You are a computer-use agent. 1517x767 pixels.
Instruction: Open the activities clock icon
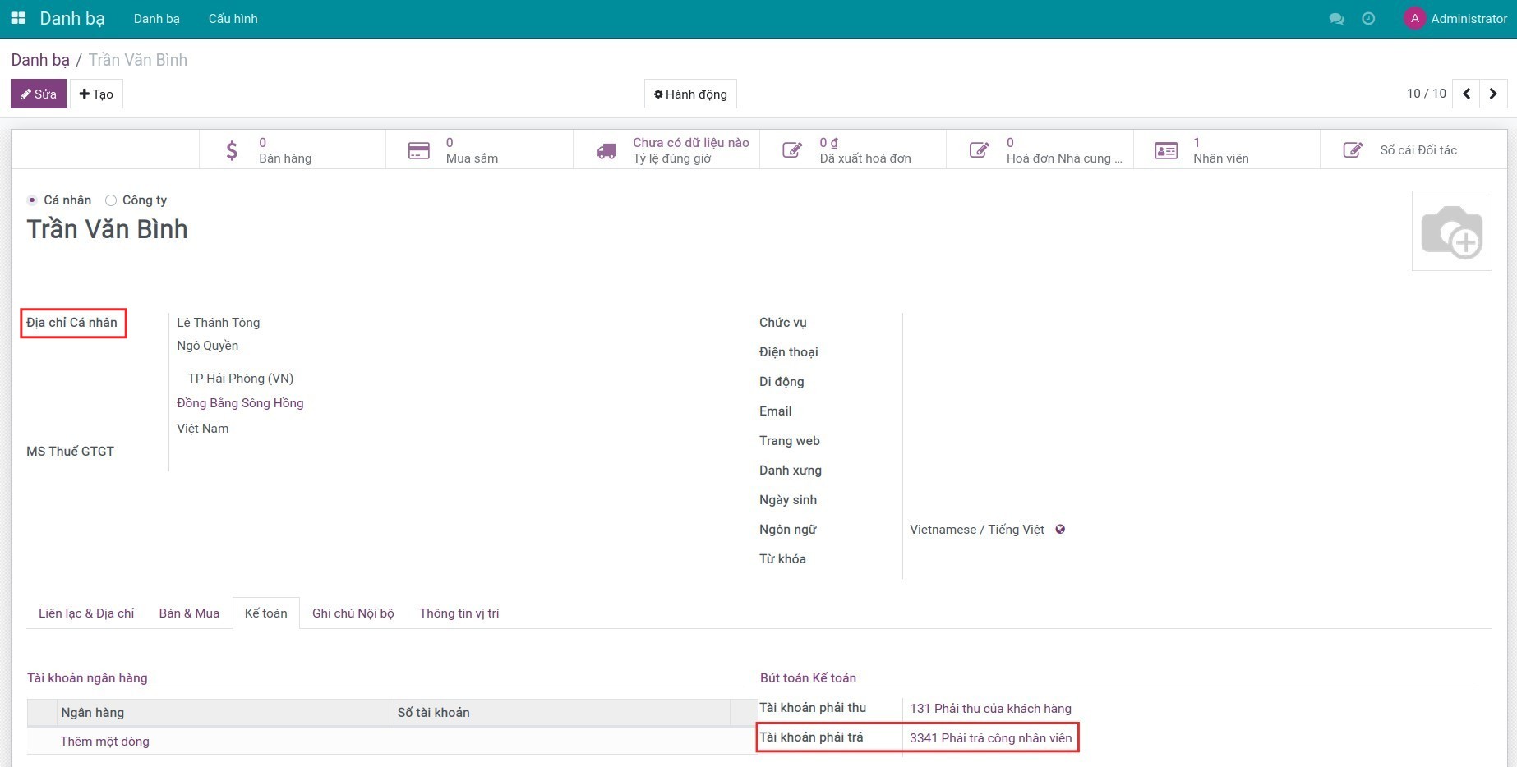(x=1368, y=19)
